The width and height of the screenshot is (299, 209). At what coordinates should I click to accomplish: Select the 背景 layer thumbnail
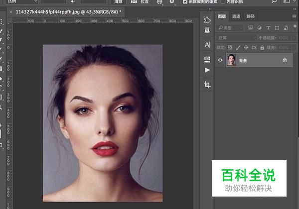[x=232, y=60]
